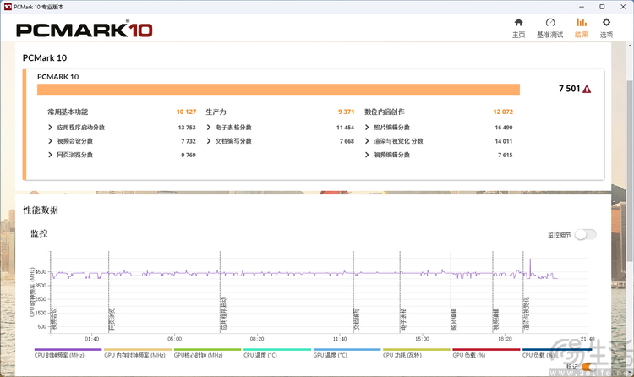634x377 pixels.
Task: Click the 应用程序启动分数 value 13 753
Action: (187, 128)
